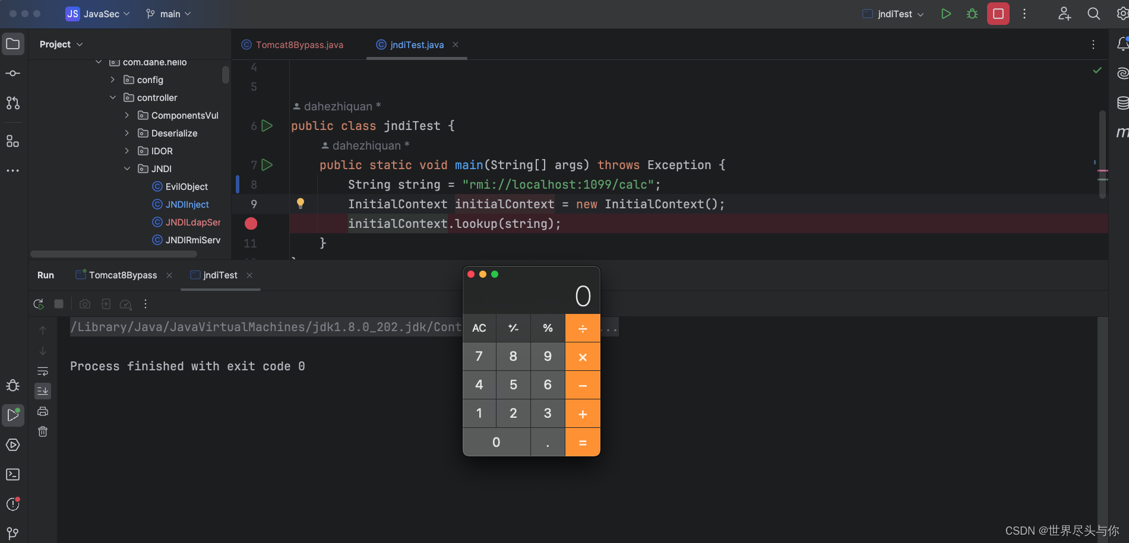
Task: Switch to Tomcat8Bypass.java editor tab
Action: coord(292,45)
